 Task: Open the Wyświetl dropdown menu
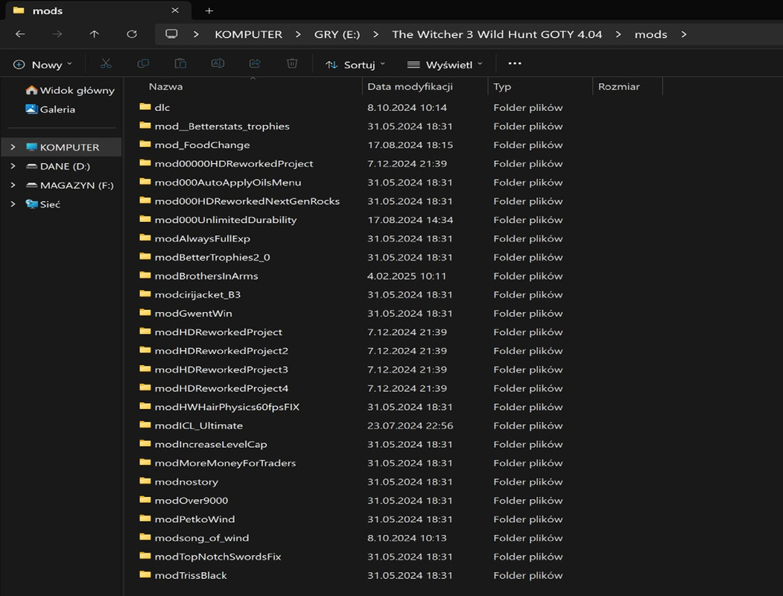(x=446, y=64)
